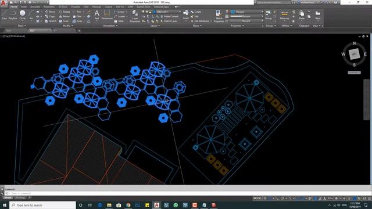Open the Annotate ribbon tab

click(35, 7)
